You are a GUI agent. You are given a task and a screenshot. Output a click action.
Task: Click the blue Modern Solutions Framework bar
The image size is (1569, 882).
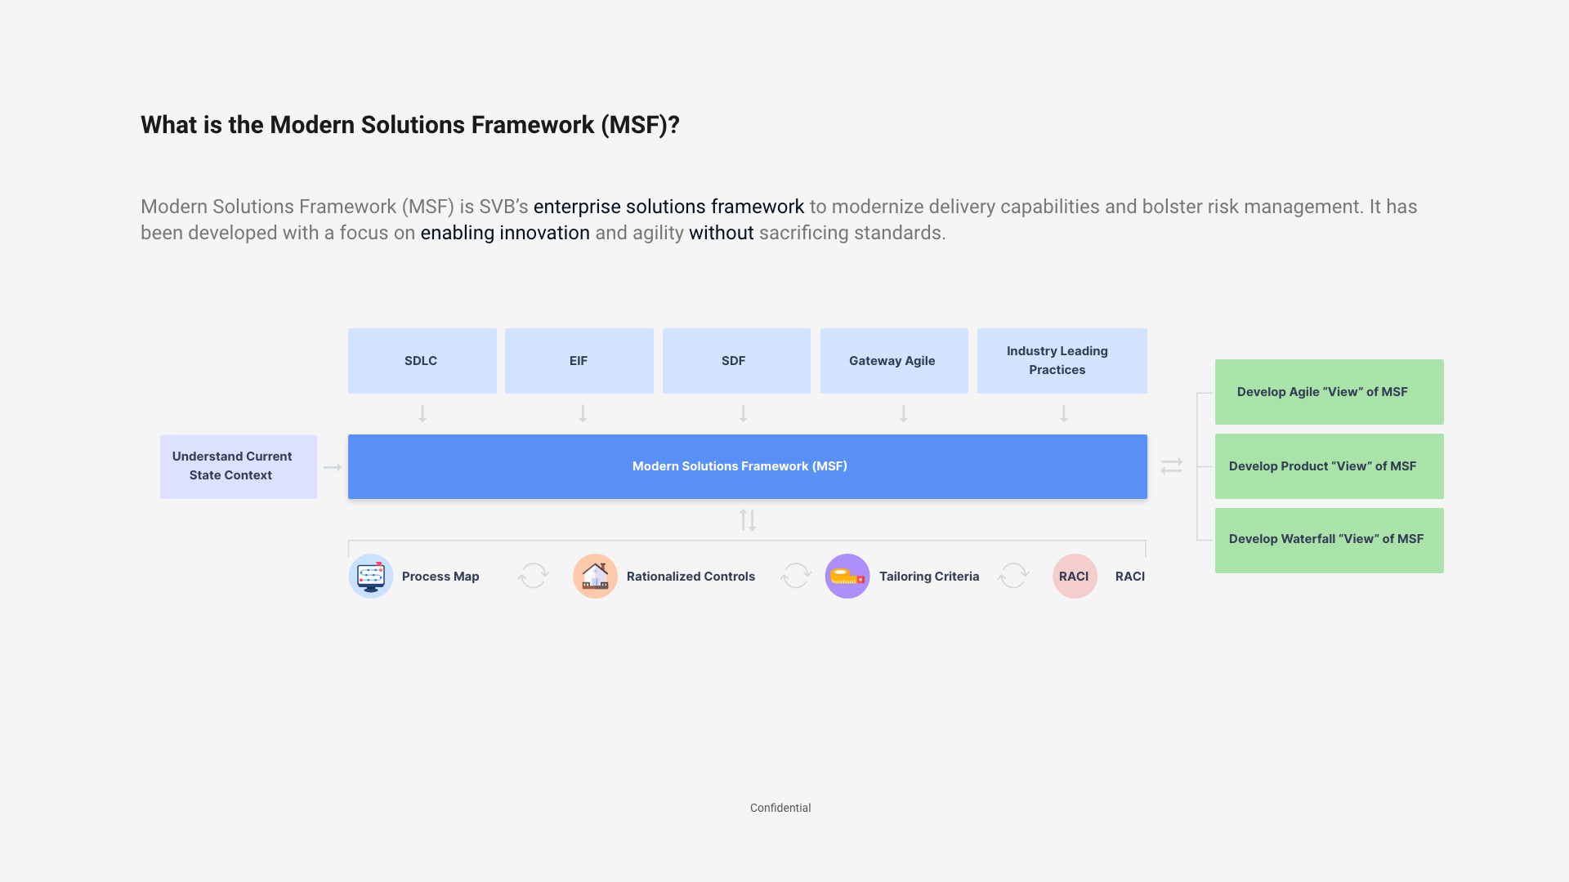pos(747,466)
